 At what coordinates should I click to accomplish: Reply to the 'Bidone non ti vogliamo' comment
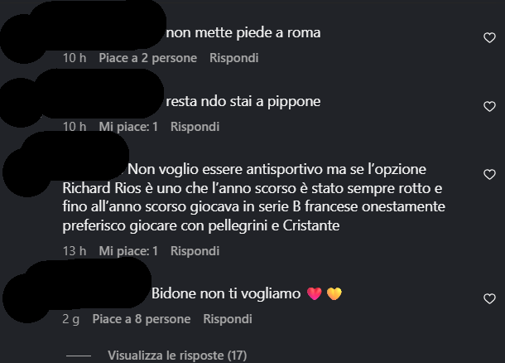(228, 319)
